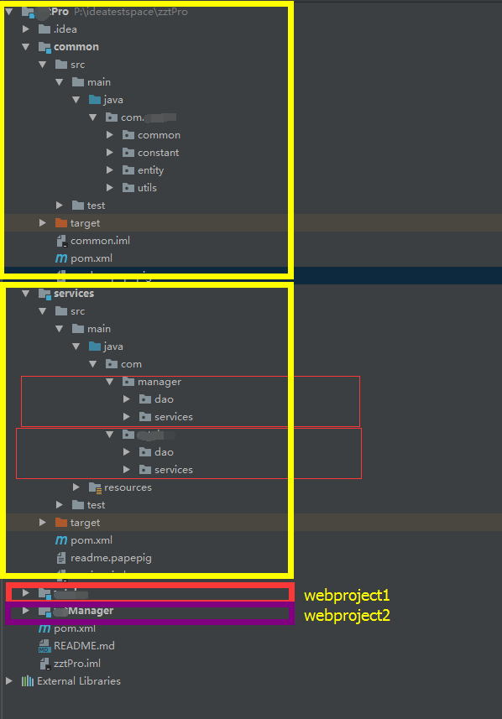Select the entity package icon

(x=128, y=170)
